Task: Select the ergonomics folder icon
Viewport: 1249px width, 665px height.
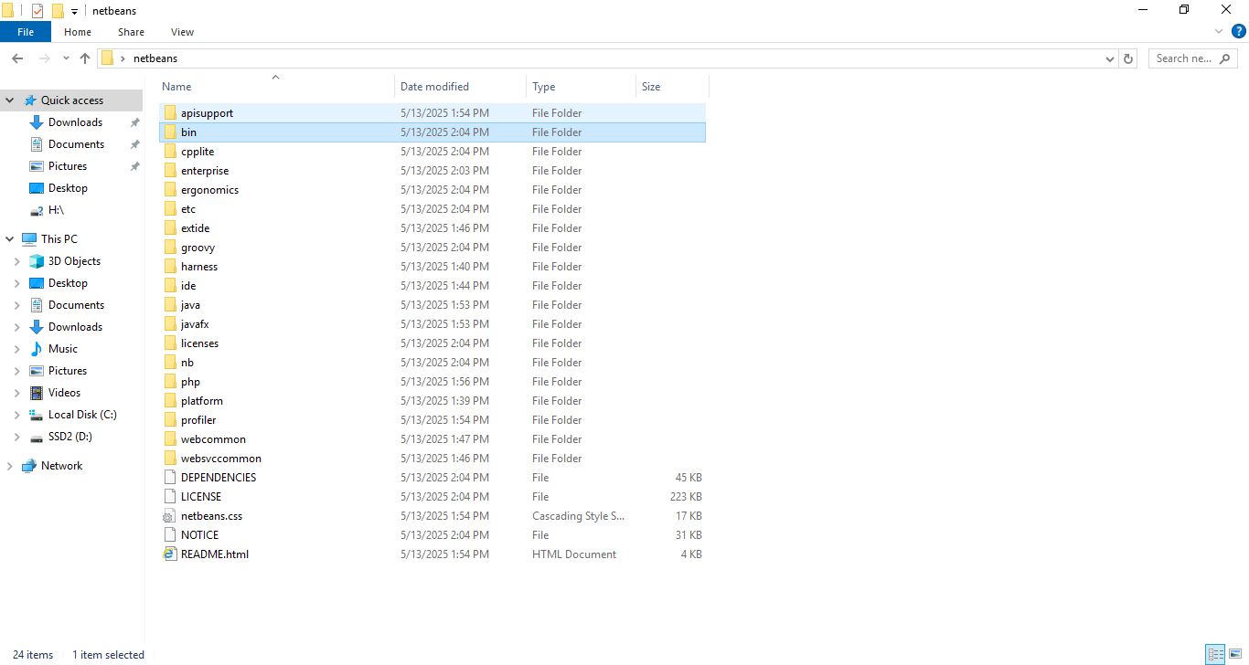Action: pos(170,190)
